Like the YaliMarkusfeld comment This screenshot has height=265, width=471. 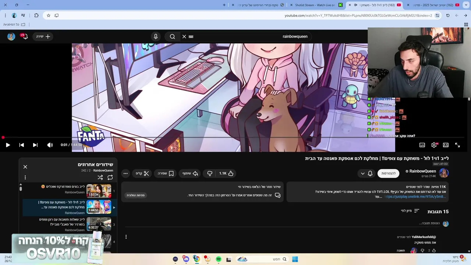click(x=434, y=251)
